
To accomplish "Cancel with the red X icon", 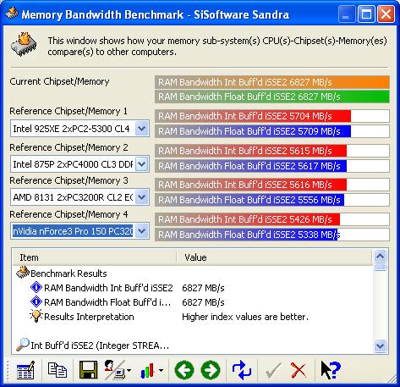I will coord(299,370).
